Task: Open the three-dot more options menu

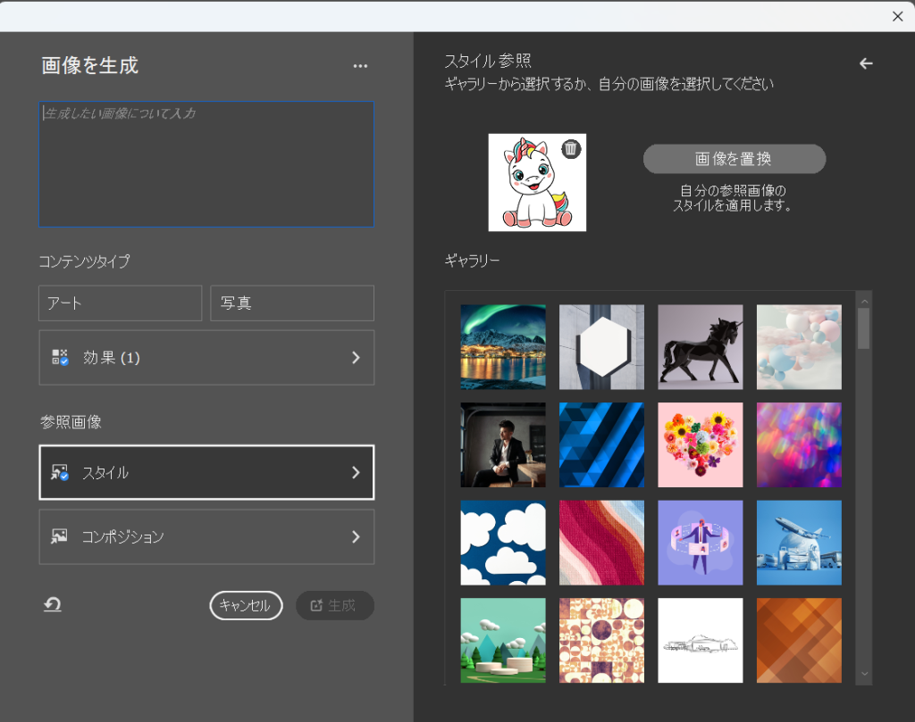Action: click(360, 66)
